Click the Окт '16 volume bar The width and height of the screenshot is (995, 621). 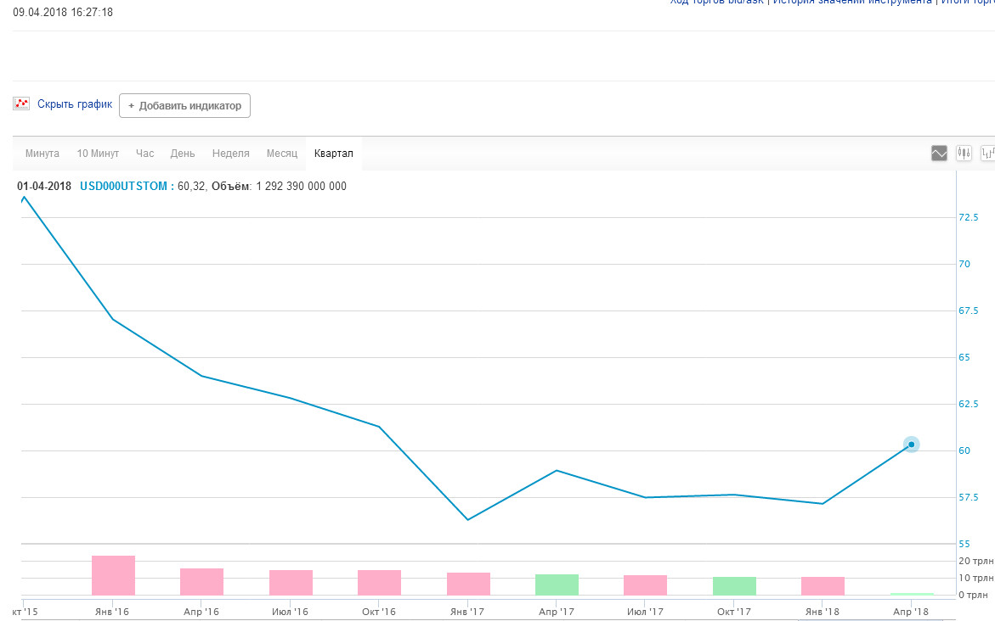(380, 583)
